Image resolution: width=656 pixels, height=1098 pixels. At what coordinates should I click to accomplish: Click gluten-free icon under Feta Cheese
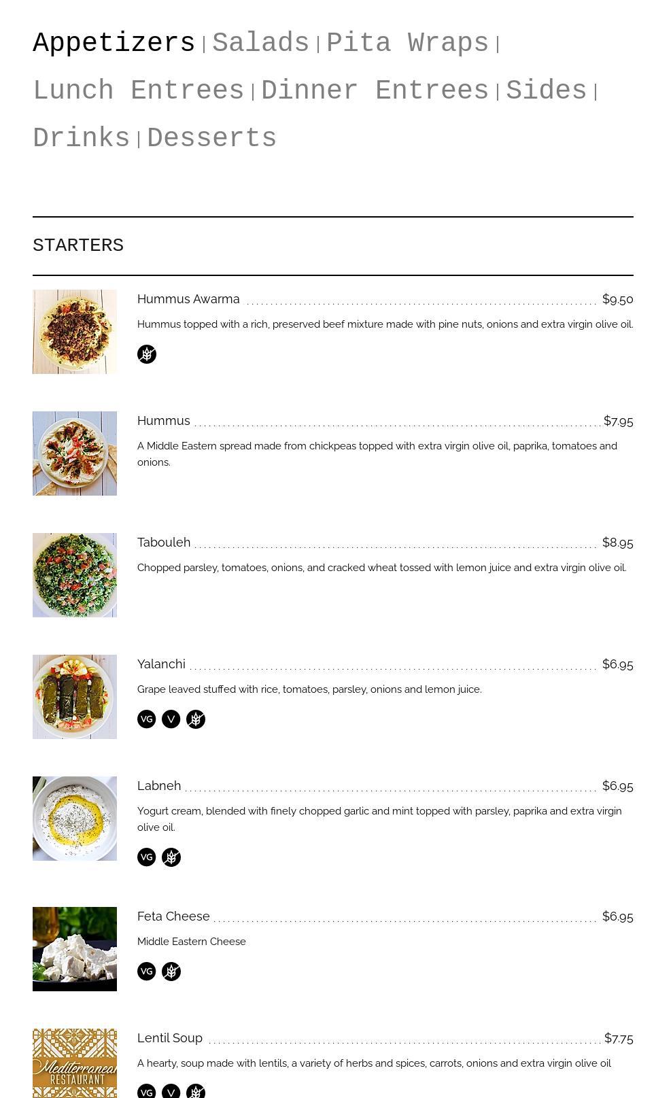[x=171, y=972]
